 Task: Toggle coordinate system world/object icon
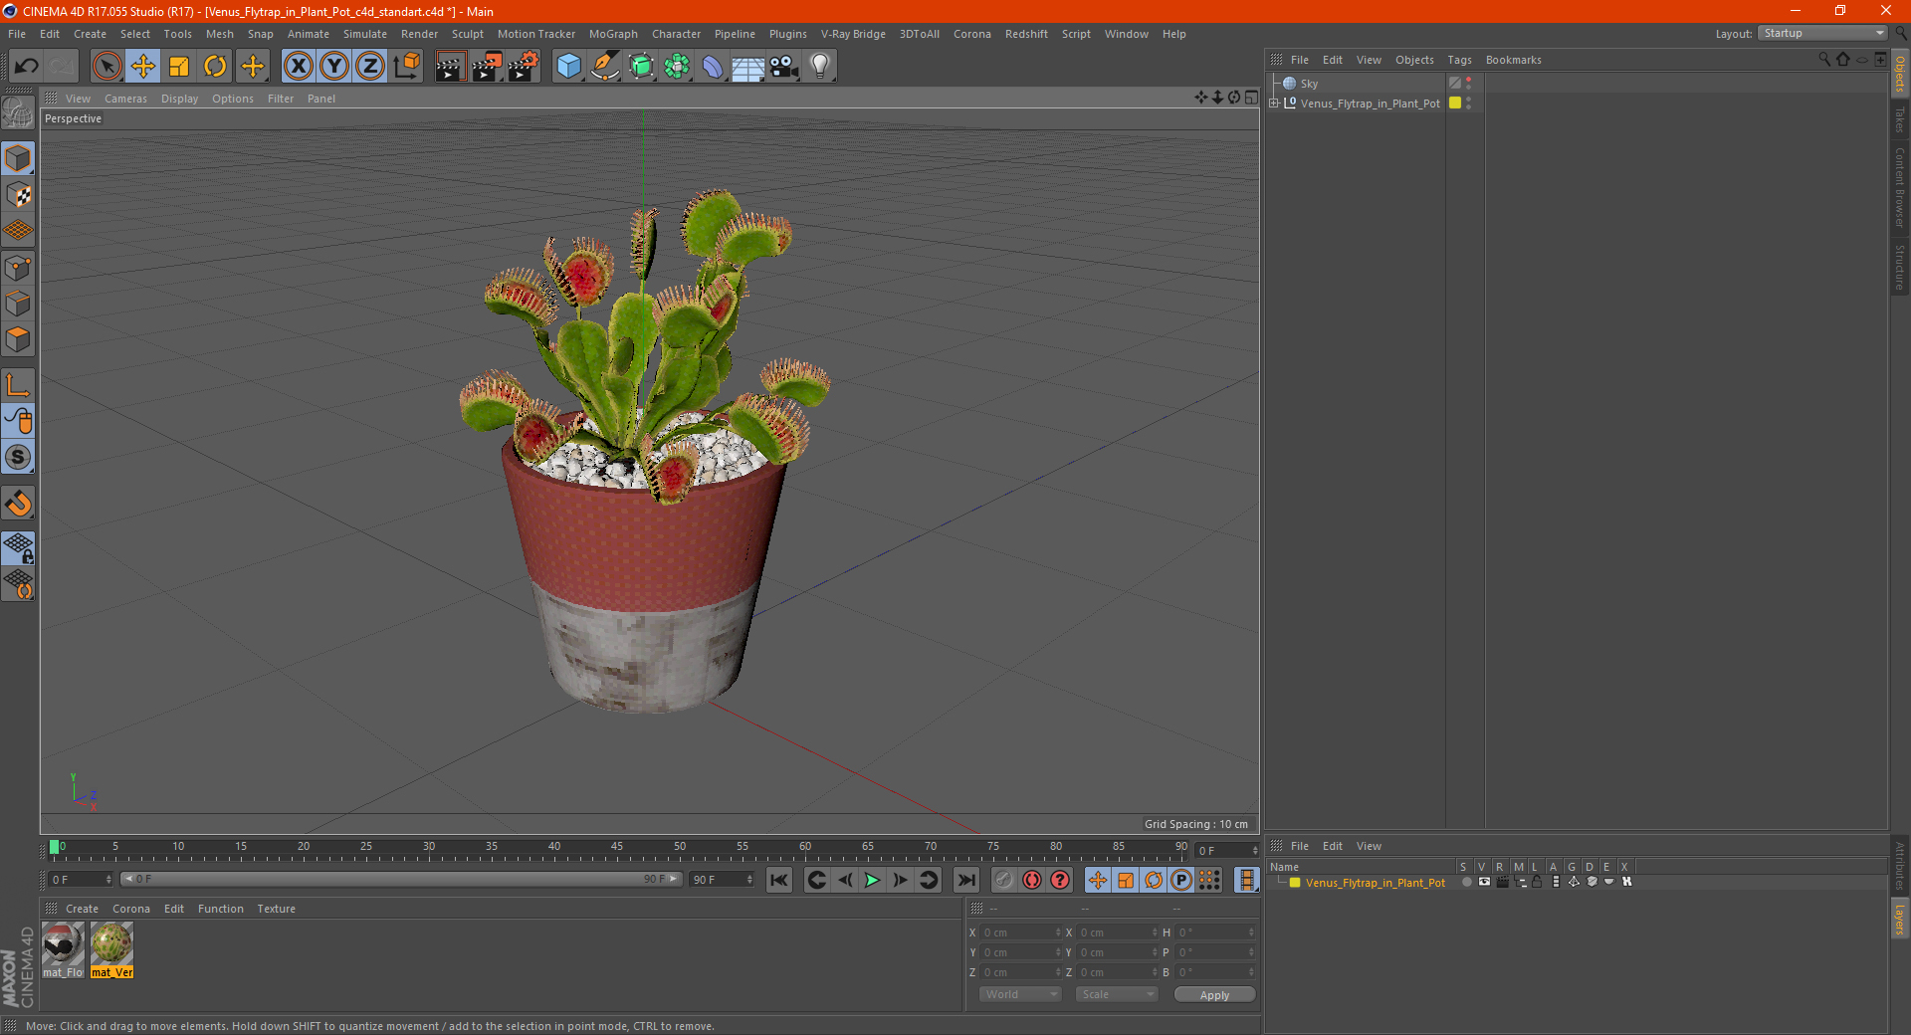[x=406, y=67]
